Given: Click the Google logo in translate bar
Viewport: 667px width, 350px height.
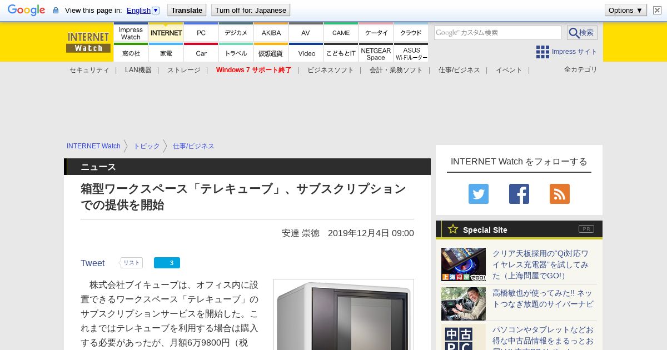Looking at the screenshot, I should (26, 10).
